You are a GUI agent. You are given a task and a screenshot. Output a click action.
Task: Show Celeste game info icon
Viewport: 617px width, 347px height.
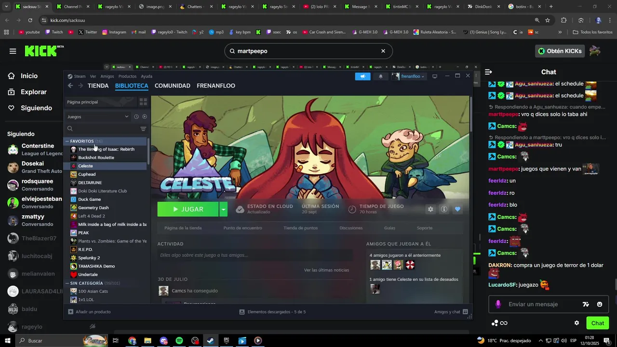click(444, 209)
